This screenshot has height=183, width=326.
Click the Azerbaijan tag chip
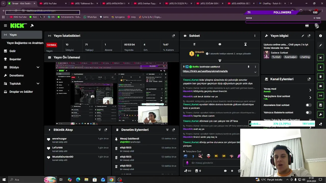coord(290,57)
